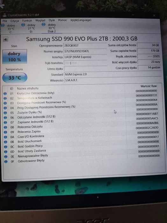Click the status dot for attribute 04
The height and width of the screenshot is (223, 167).
click(5, 108)
